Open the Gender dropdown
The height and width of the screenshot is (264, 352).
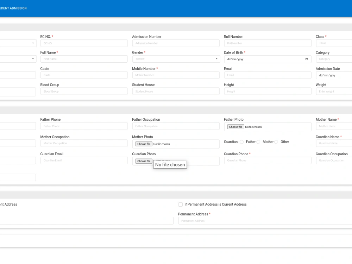coord(176,59)
